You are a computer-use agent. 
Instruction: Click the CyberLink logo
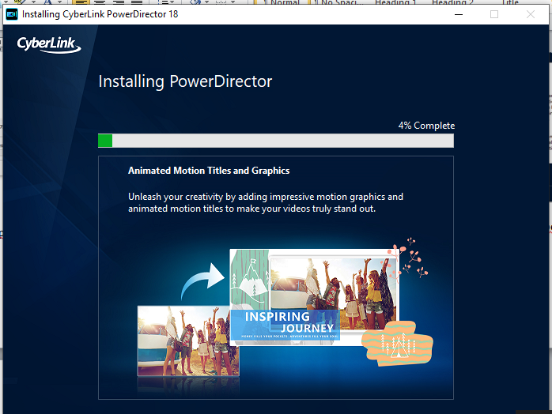click(49, 45)
